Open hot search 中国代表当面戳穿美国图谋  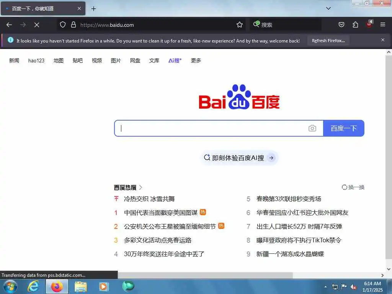click(161, 213)
